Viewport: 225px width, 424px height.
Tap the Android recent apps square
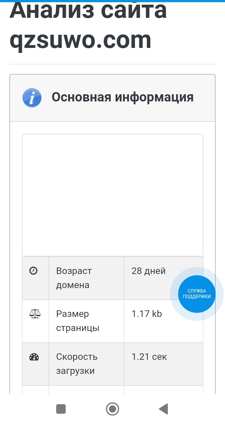click(61, 409)
